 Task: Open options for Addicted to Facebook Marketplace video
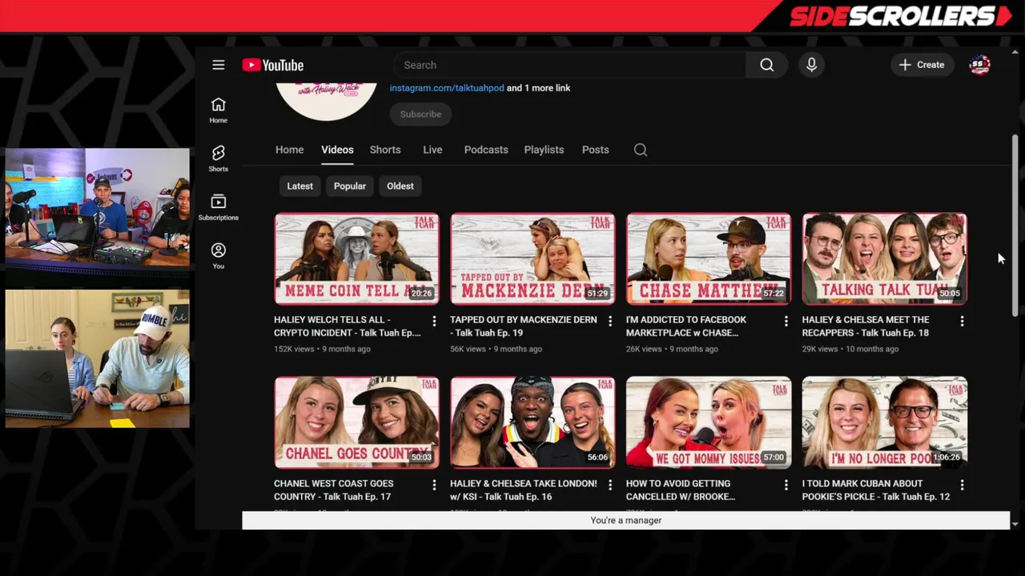pos(786,321)
